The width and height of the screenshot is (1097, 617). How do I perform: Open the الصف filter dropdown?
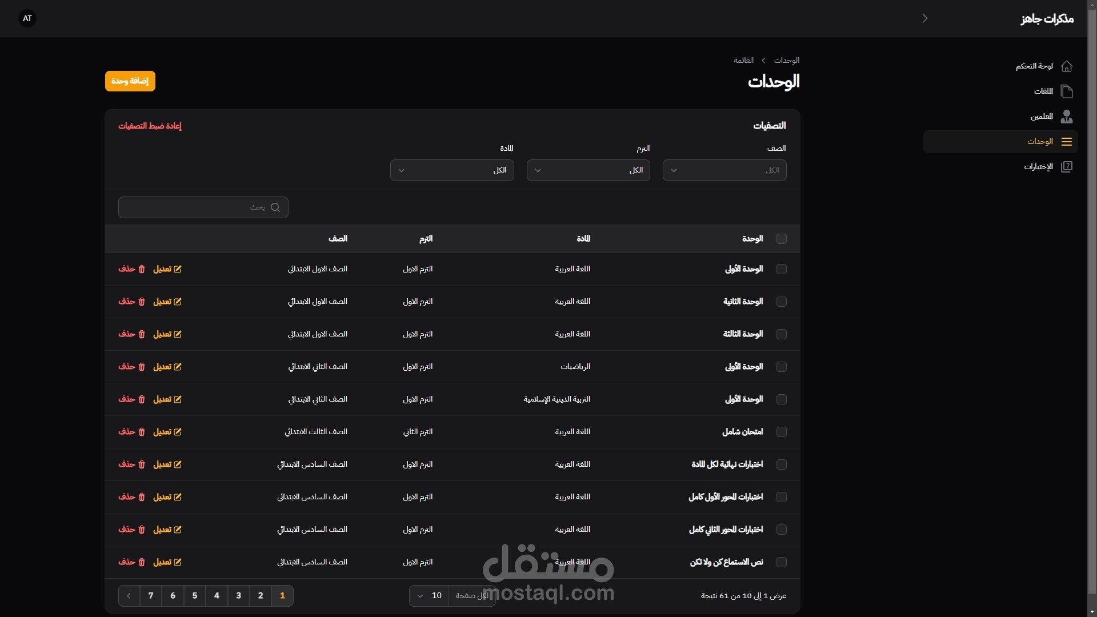coord(724,170)
